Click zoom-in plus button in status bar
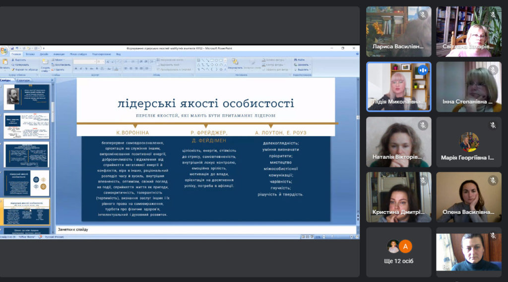 coord(352,237)
